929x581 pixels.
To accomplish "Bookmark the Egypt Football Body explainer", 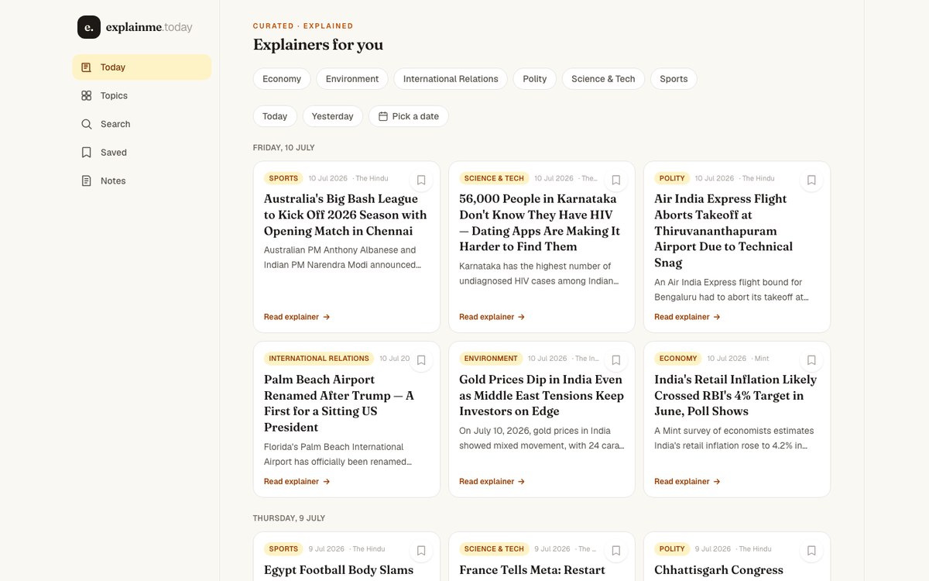I will point(421,551).
